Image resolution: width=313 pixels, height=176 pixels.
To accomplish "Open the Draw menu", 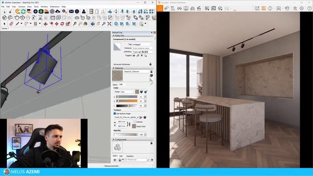I will [x=29, y=6].
